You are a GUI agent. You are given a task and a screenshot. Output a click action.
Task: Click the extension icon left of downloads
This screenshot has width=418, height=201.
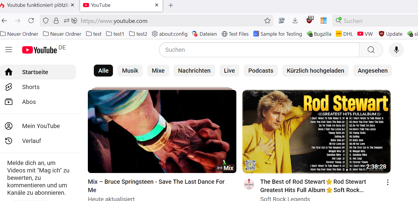point(281,21)
